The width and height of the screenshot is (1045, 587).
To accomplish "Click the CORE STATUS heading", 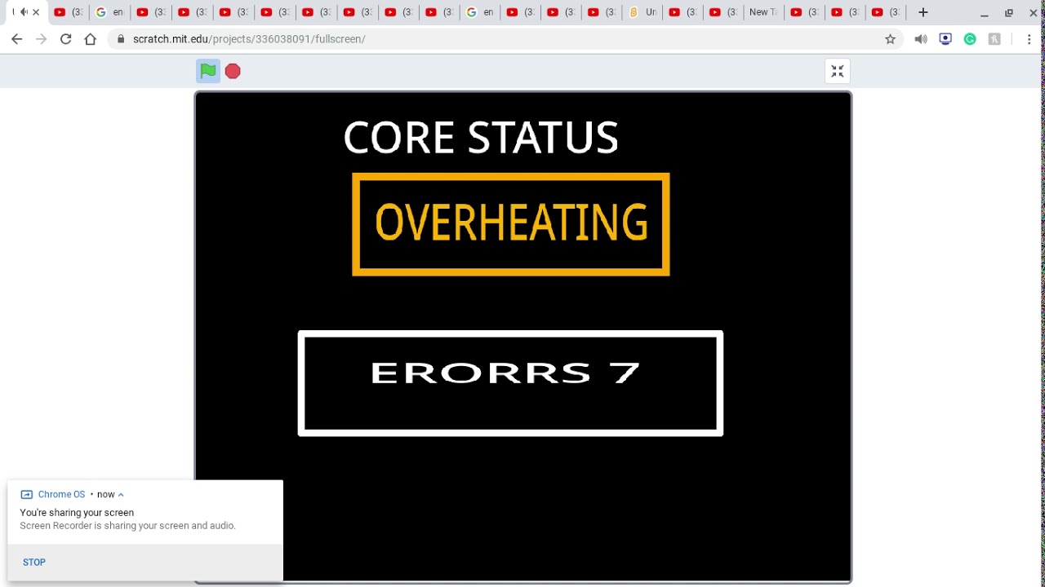I will click(481, 138).
